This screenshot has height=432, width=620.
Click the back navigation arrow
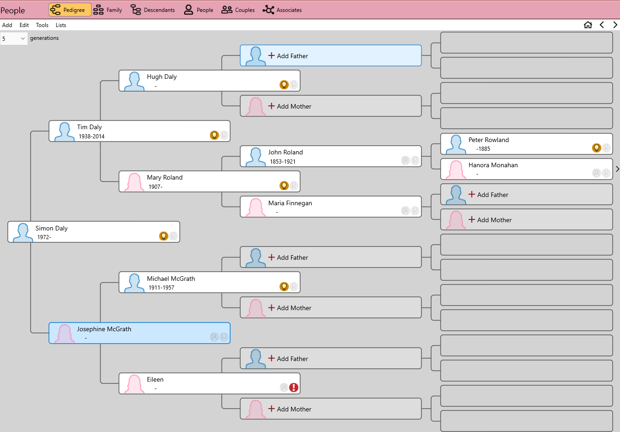point(602,25)
